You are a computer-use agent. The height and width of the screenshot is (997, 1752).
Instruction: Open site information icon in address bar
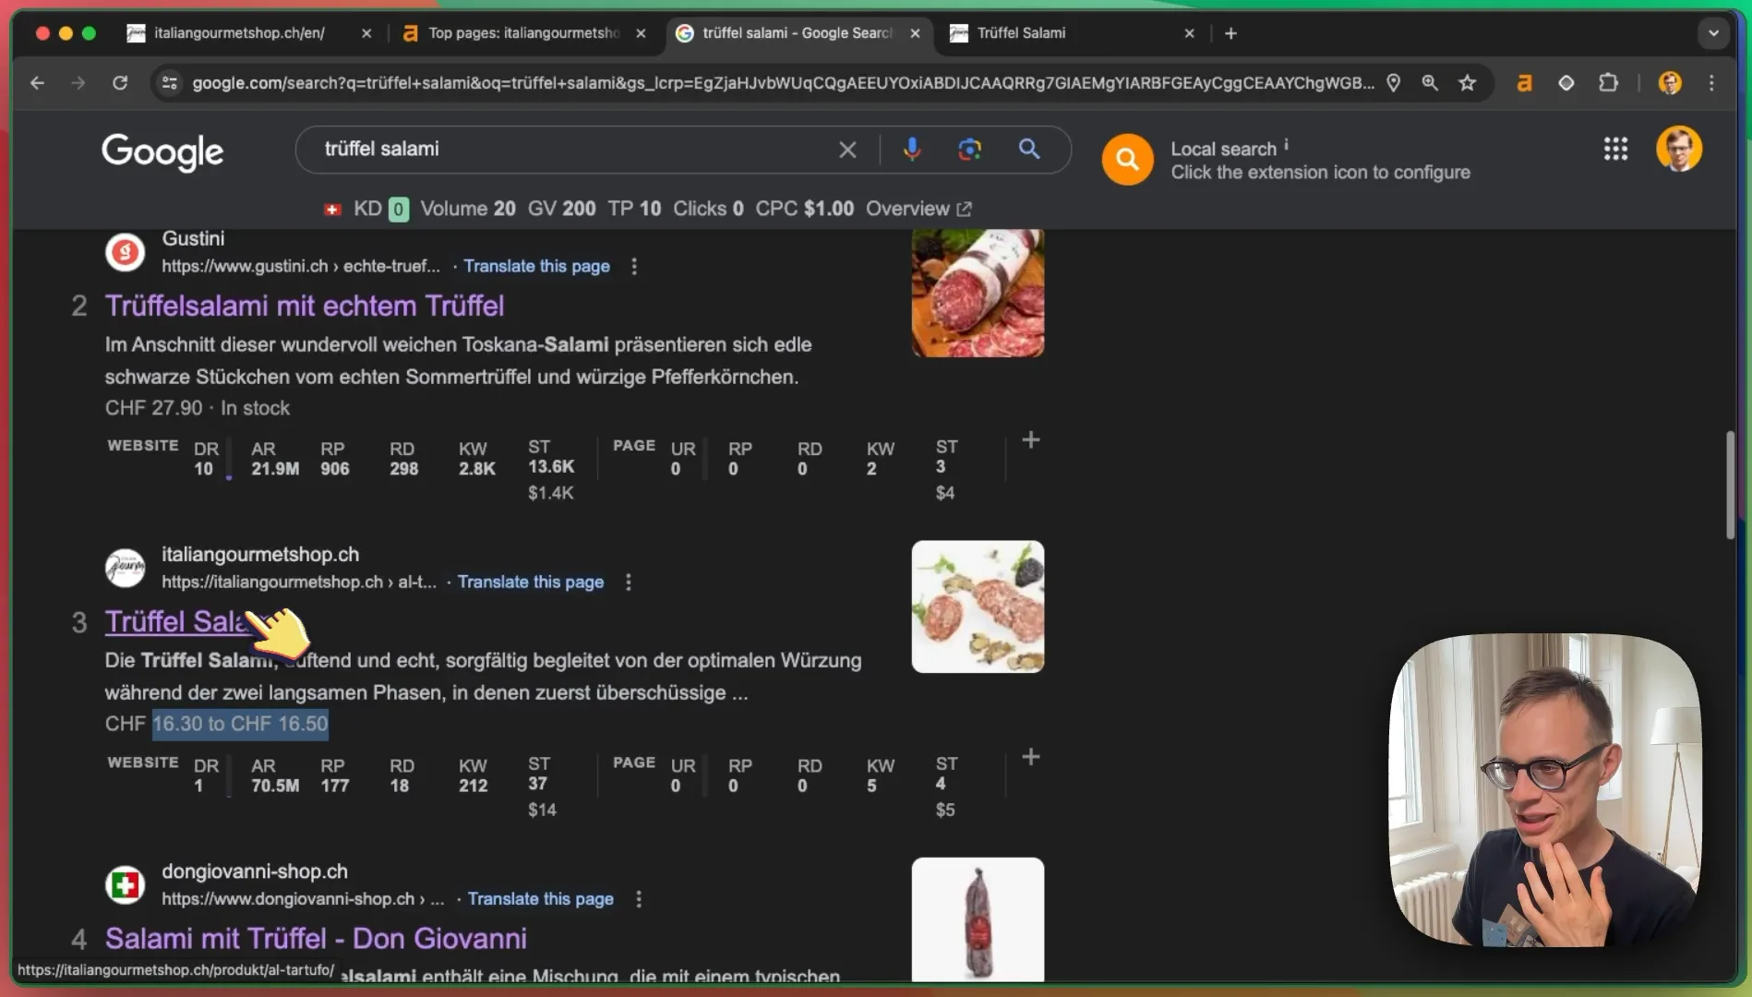coord(169,83)
